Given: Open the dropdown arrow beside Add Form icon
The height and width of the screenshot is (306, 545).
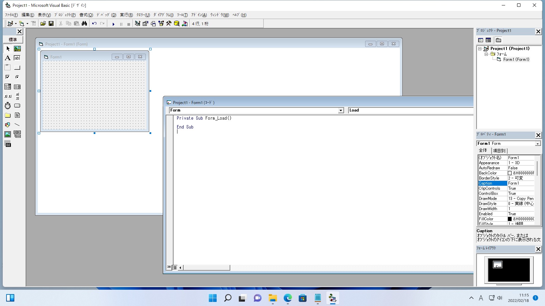Looking at the screenshot, I should pos(27,23).
